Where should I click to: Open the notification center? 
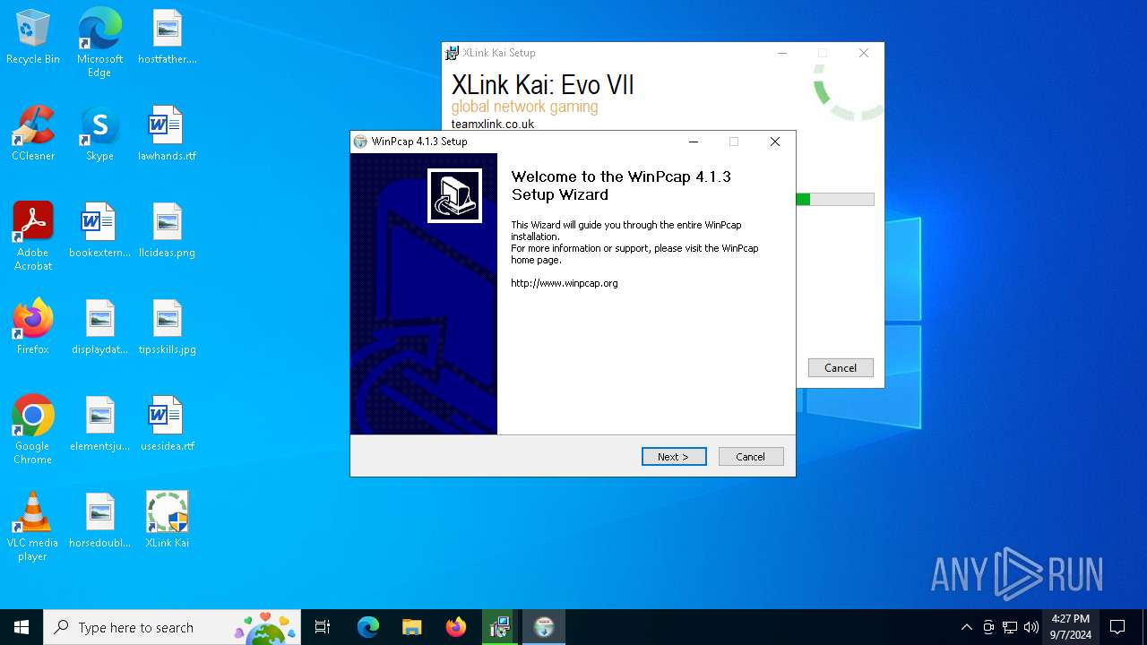(1117, 627)
